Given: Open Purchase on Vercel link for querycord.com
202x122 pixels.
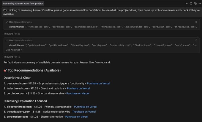Looking at the screenshot, I should point(98,83).
